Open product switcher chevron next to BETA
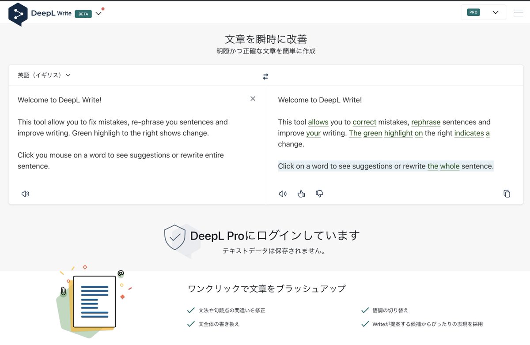This screenshot has width=530, height=345. click(98, 13)
